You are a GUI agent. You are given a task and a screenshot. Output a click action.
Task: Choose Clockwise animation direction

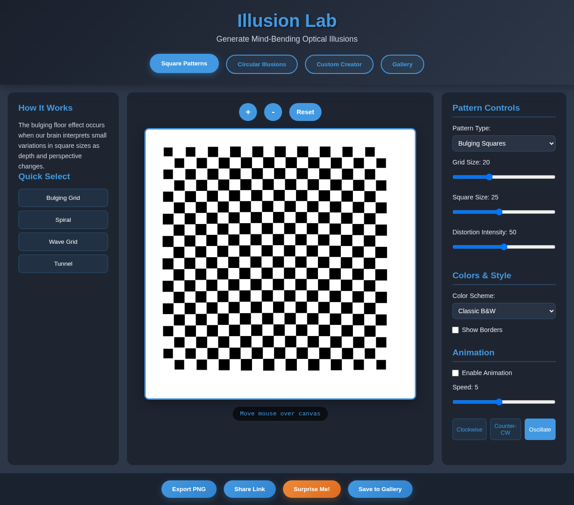469,429
